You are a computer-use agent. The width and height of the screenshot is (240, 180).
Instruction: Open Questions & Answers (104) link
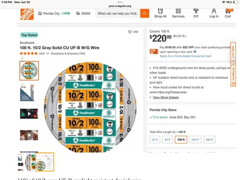68,54
